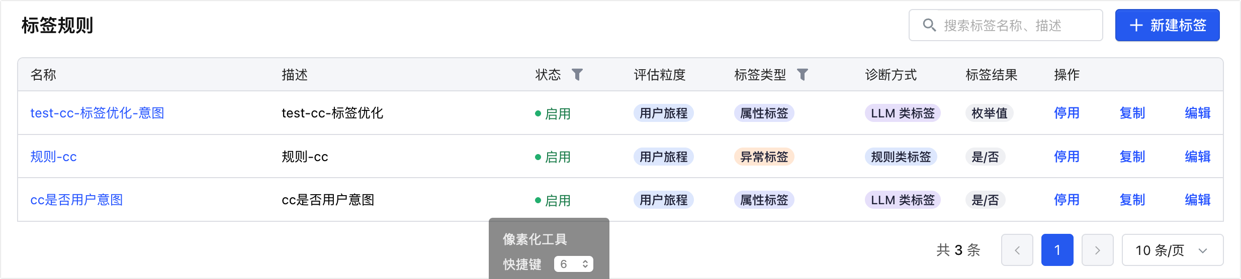Edit the 规则-cc rule
Screen dimensions: 1241x279
point(1197,157)
